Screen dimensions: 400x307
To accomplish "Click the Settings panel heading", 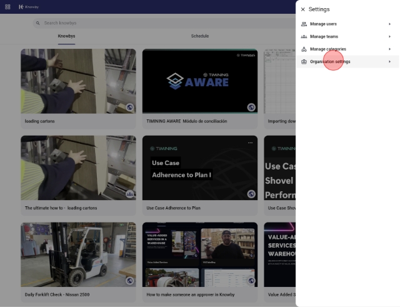I will click(x=319, y=9).
